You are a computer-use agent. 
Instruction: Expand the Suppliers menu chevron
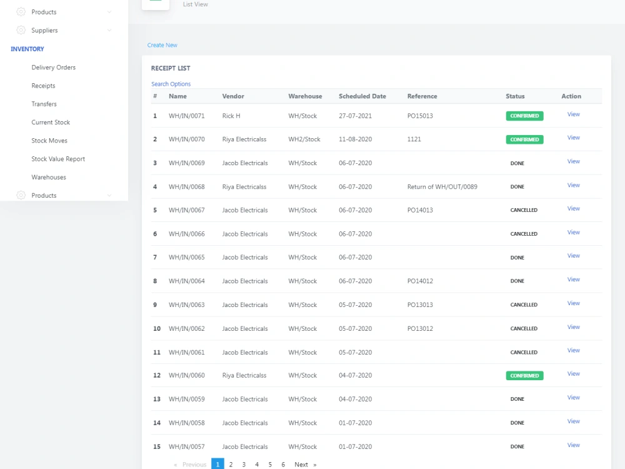(x=109, y=30)
